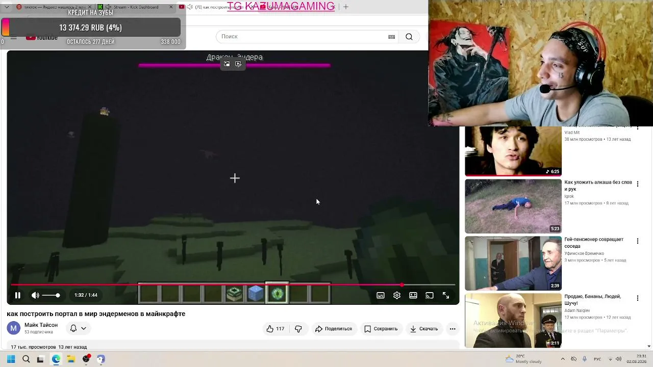Open the last pinned taskbar app
Screen dimensions: 653x367
pos(101,359)
